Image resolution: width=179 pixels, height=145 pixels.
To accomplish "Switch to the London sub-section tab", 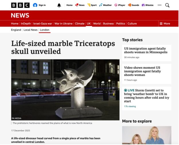I will coord(44,30).
